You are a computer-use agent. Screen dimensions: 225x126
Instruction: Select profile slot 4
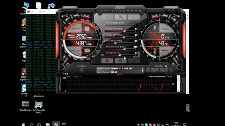pyautogui.click(x=162, y=70)
